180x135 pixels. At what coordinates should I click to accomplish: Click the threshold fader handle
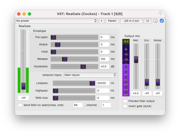pos(23,86)
